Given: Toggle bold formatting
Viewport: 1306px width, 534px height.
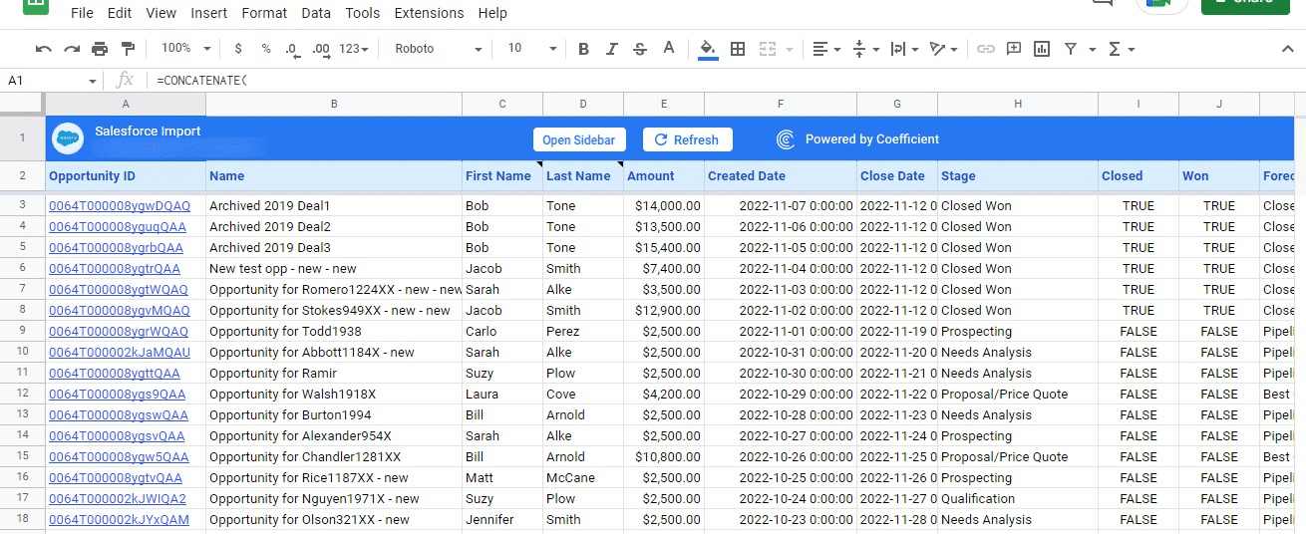Looking at the screenshot, I should click(x=583, y=49).
